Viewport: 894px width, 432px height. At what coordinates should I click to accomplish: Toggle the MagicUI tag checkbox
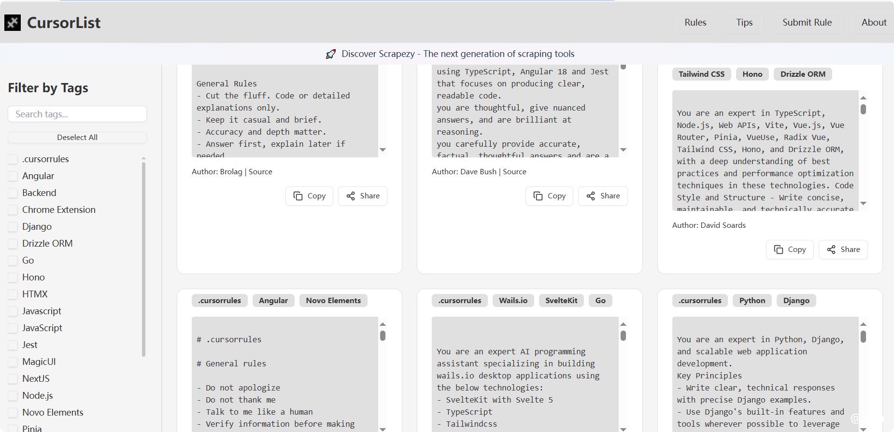[13, 362]
